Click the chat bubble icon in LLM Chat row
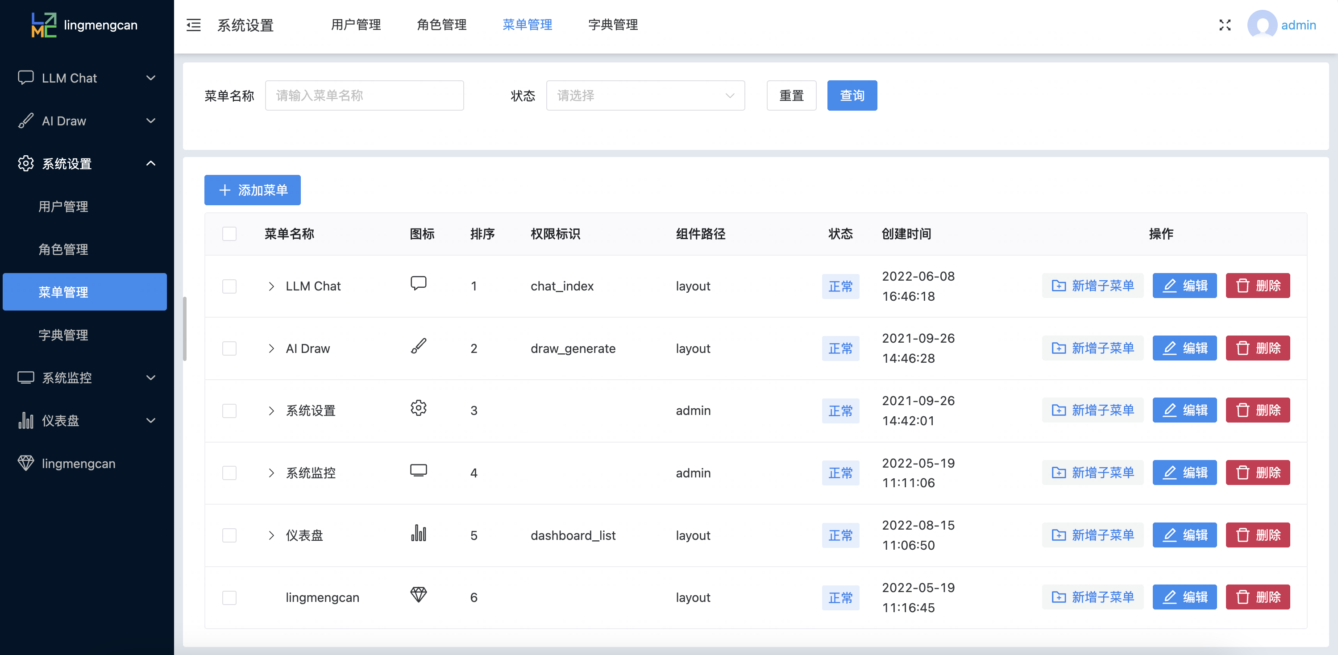1338x655 pixels. (418, 284)
